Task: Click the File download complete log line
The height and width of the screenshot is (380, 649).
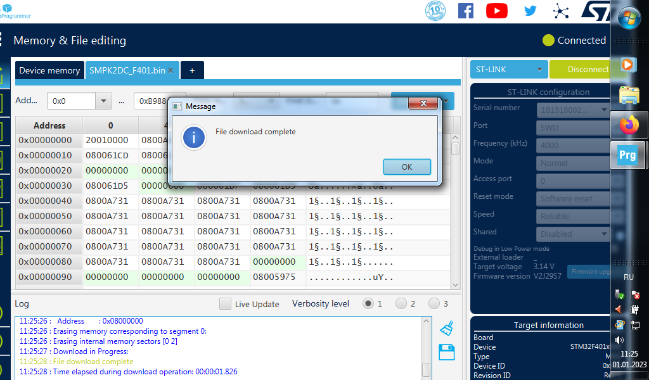Action: tap(77, 362)
